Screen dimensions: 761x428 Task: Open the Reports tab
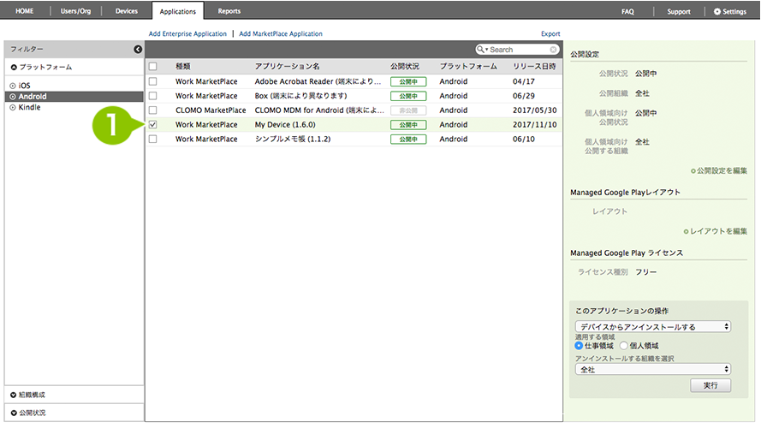229,10
